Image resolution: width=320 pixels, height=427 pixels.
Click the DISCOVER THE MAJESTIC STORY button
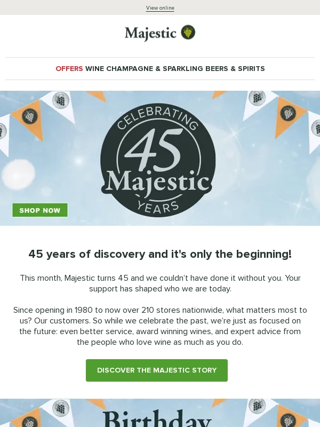pos(157,370)
